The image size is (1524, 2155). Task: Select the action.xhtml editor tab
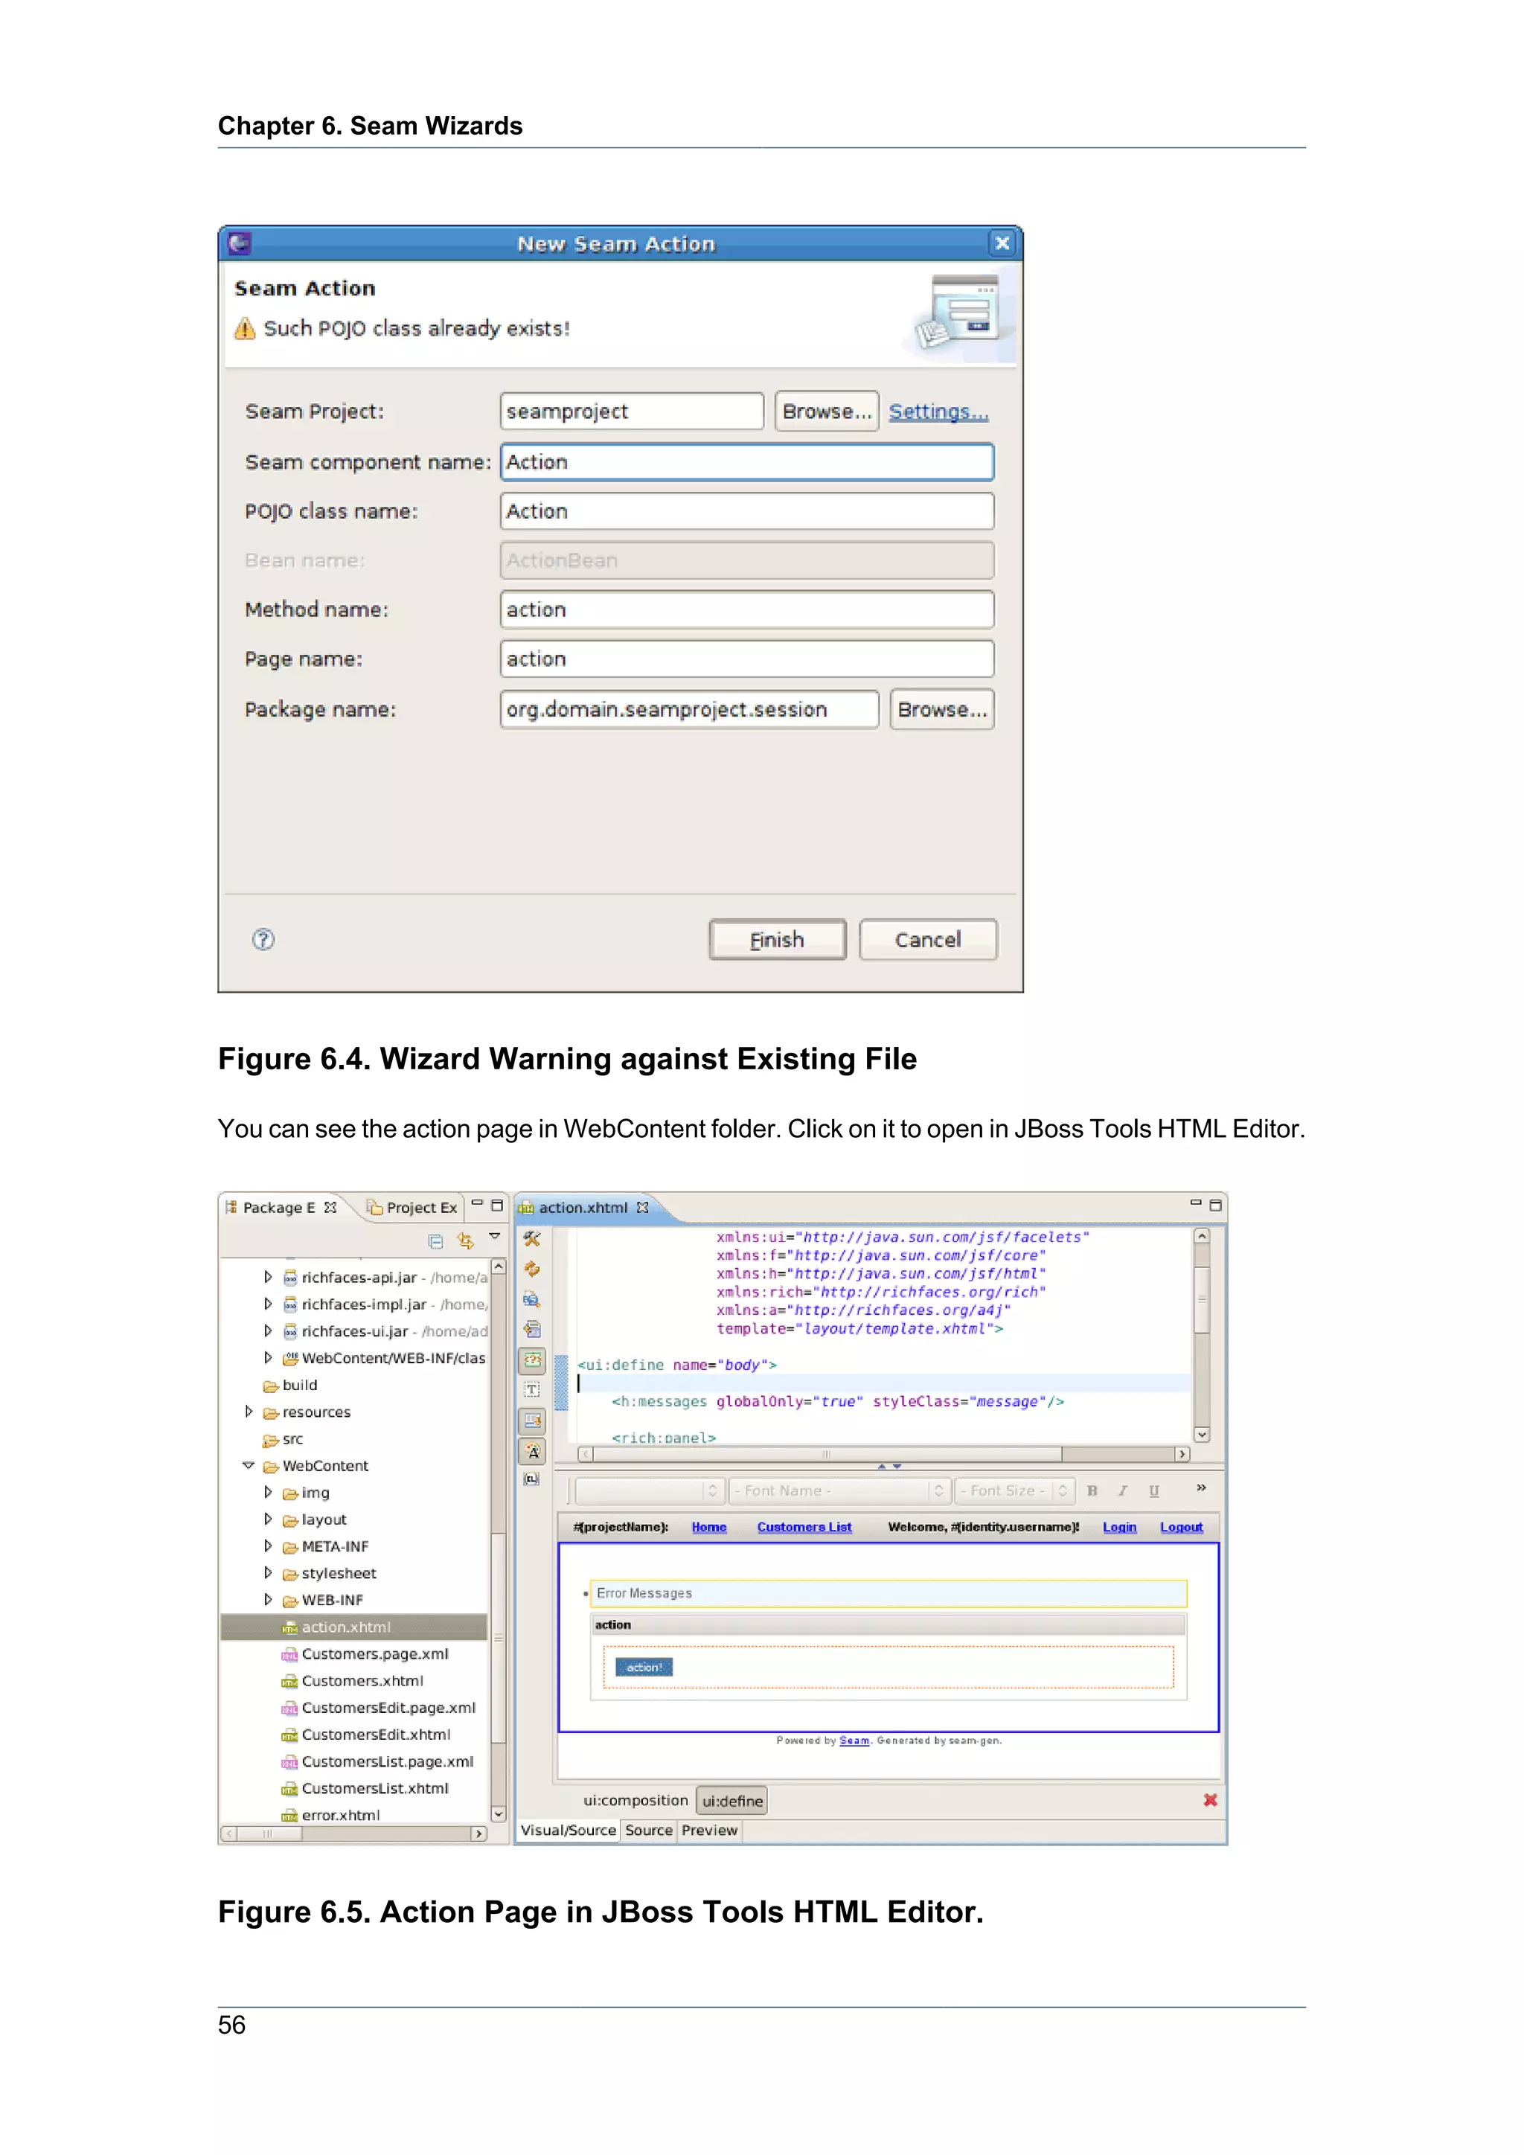tap(583, 1207)
